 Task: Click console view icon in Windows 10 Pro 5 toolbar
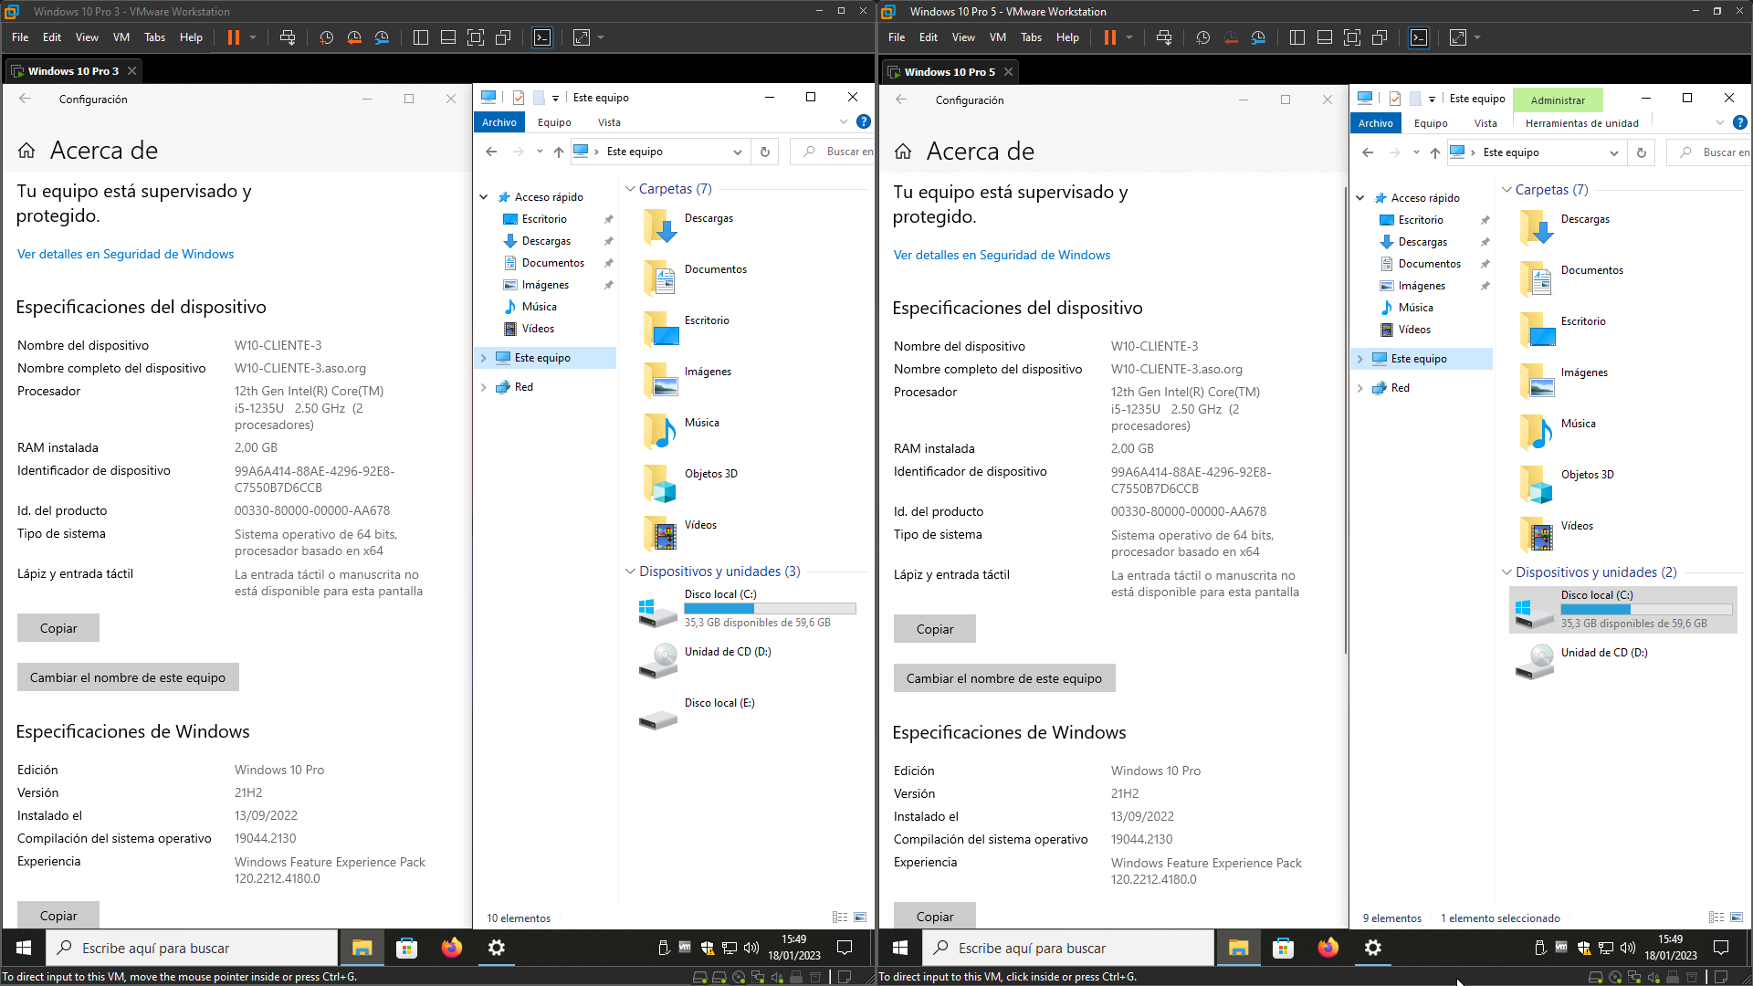(x=1419, y=37)
